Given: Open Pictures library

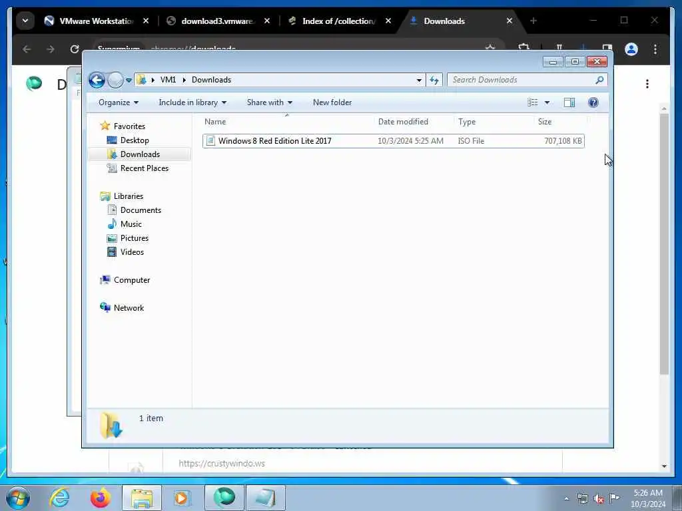Looking at the screenshot, I should coord(135,238).
